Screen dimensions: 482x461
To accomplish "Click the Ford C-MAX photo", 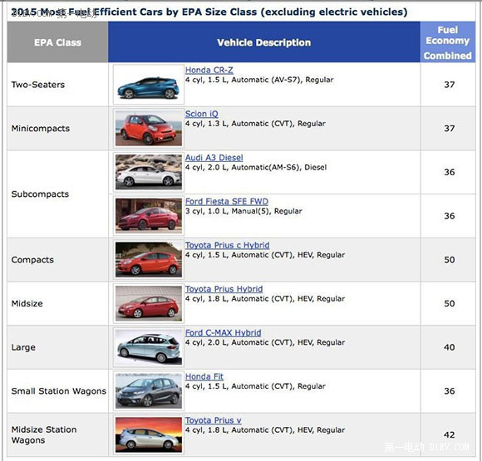I will click(149, 347).
